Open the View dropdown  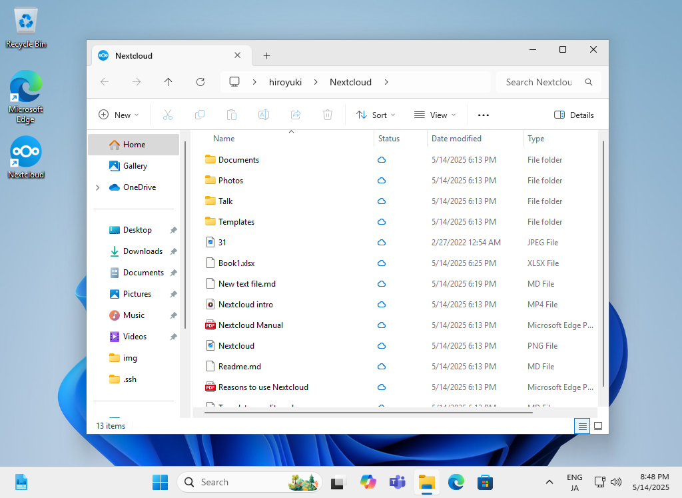click(x=434, y=114)
